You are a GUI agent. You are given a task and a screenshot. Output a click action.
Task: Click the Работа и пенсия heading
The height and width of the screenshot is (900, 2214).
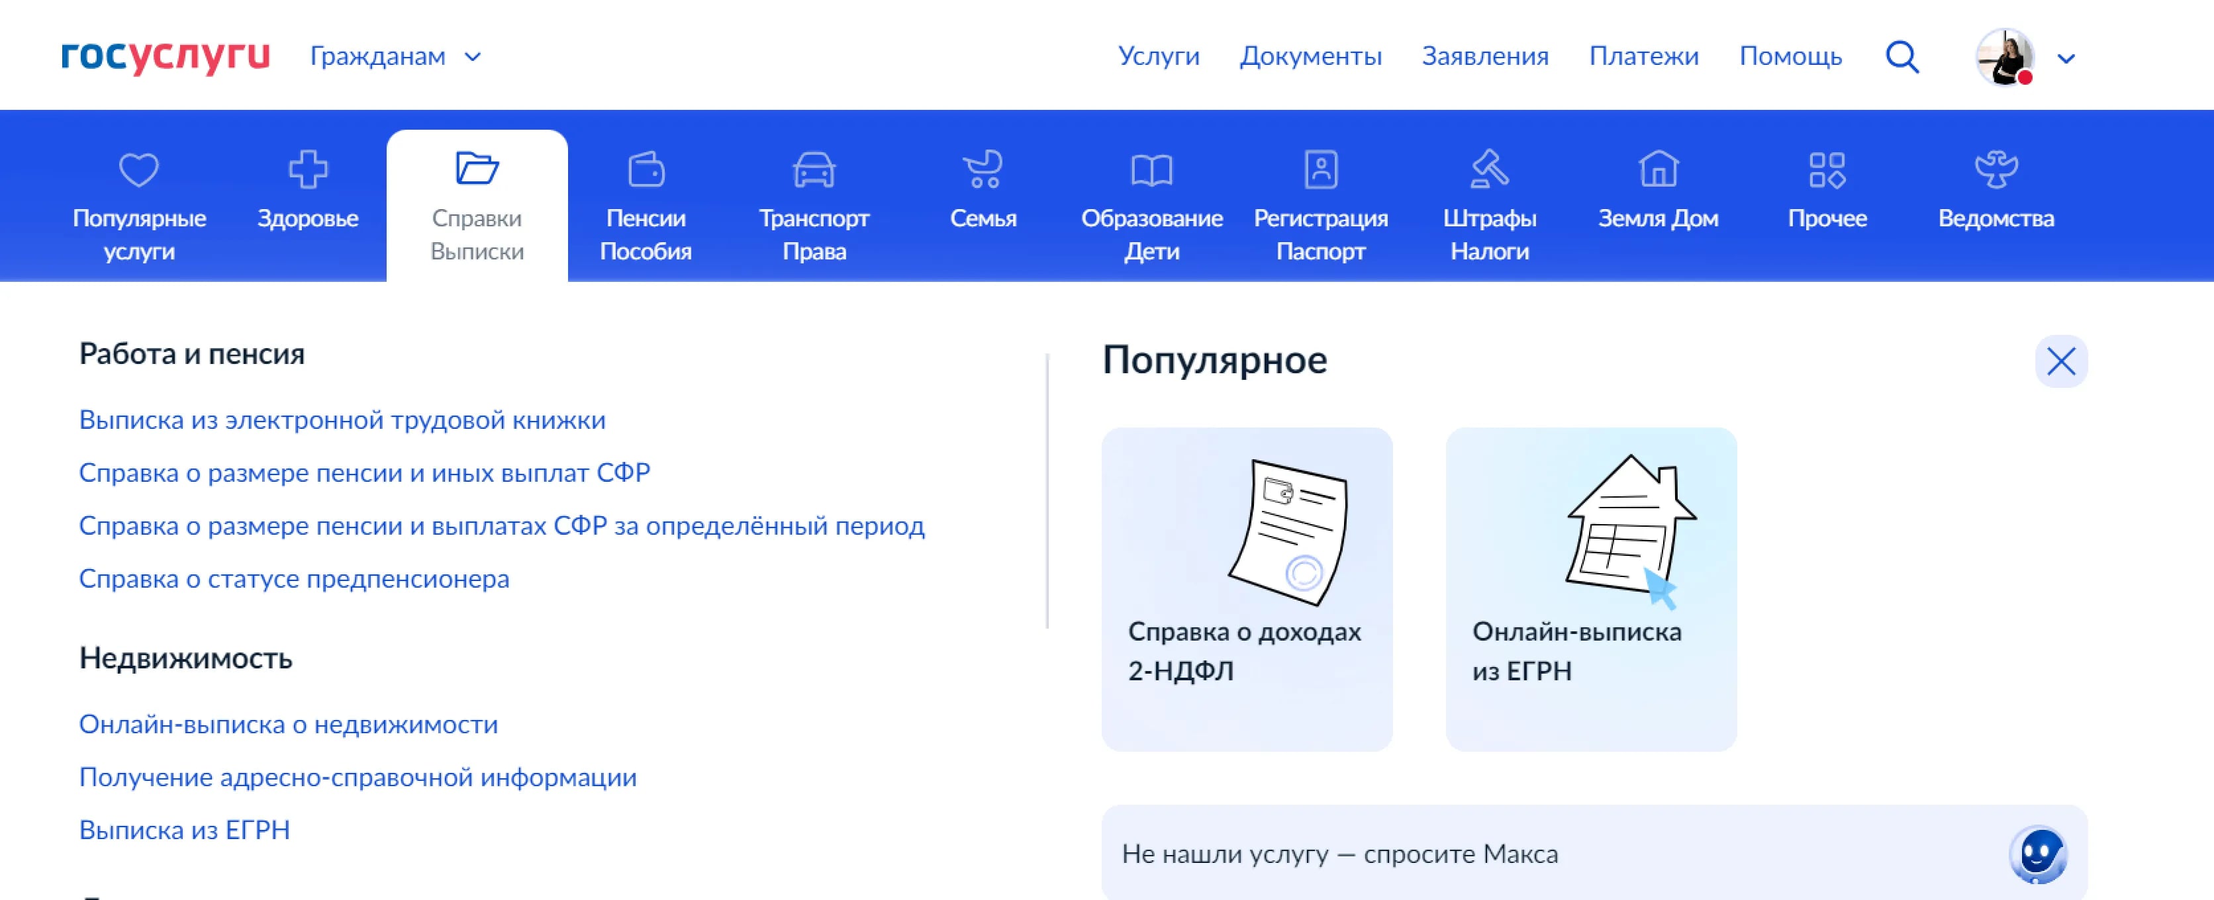[x=191, y=354]
